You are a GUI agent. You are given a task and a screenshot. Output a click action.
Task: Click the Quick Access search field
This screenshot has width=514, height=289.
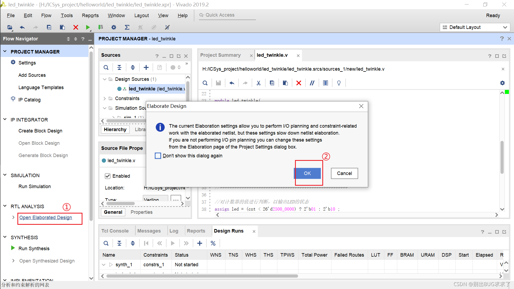pos(228,15)
